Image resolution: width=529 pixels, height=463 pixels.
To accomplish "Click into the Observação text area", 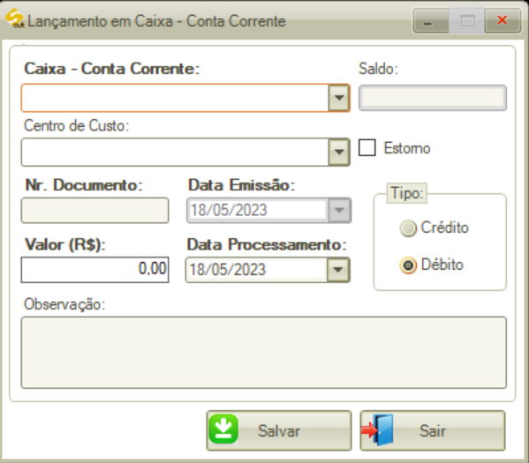I will (264, 353).
